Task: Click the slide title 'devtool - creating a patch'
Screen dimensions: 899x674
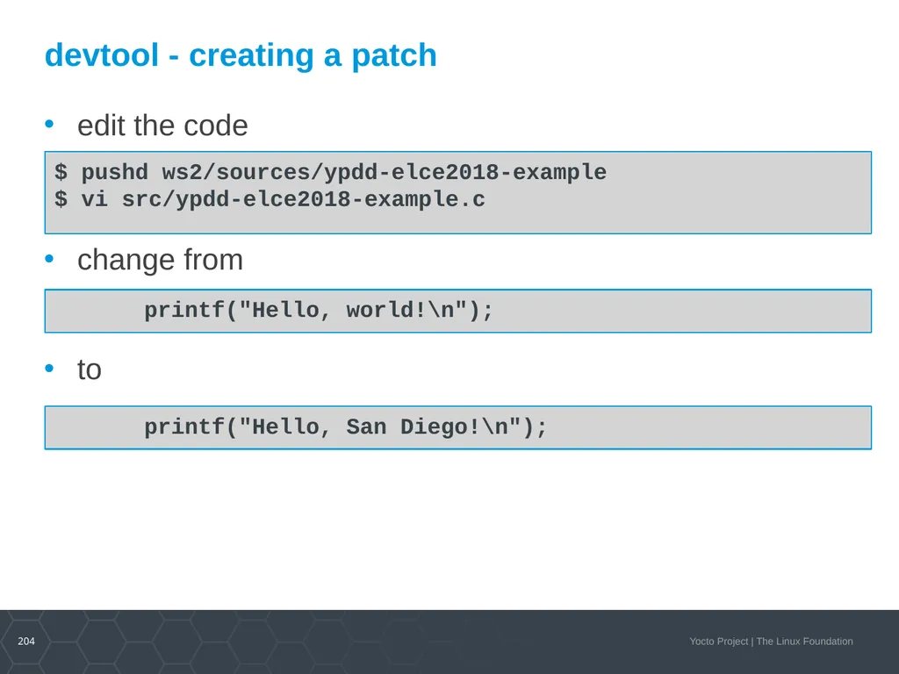Action: click(x=241, y=55)
